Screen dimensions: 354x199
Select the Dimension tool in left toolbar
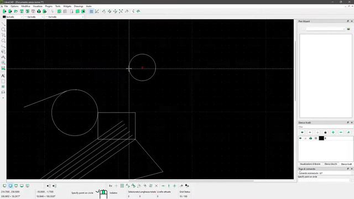tap(3, 57)
